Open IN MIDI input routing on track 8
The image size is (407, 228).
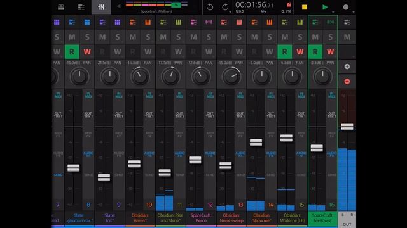pos(88,95)
